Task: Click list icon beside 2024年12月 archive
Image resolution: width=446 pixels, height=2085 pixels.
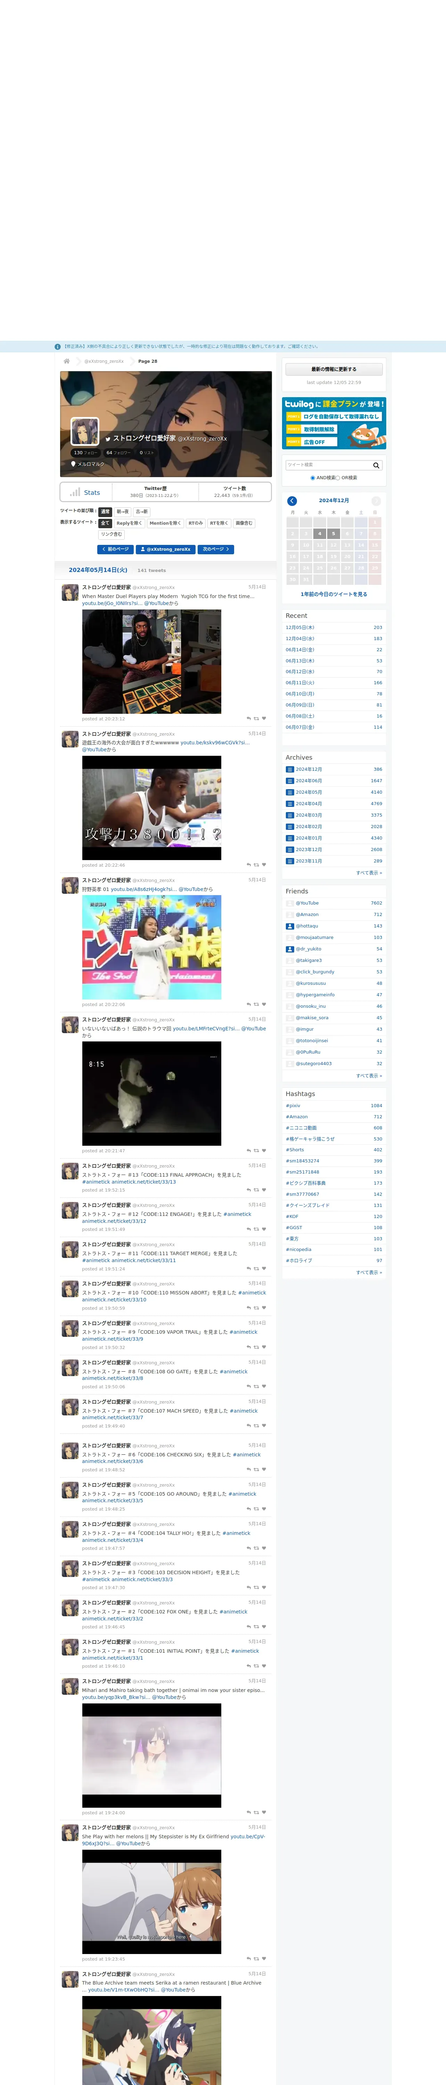Action: click(290, 770)
